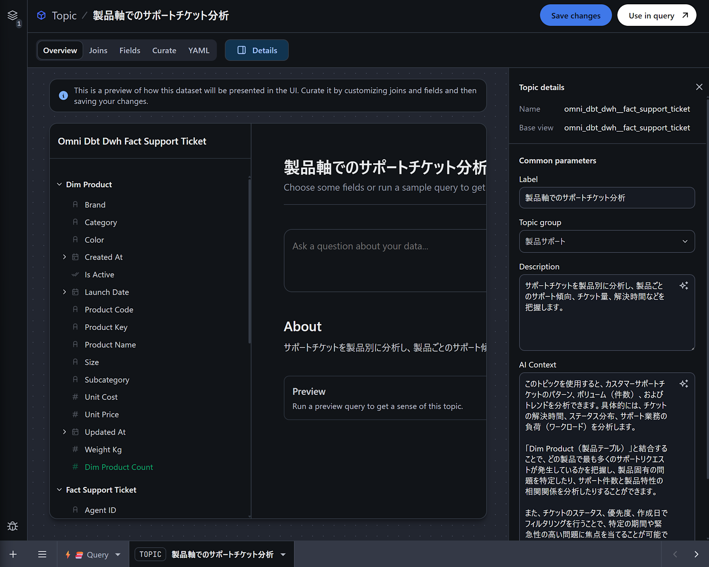Click the layers stack icon in sidebar
Image resolution: width=709 pixels, height=567 pixels.
tap(12, 15)
